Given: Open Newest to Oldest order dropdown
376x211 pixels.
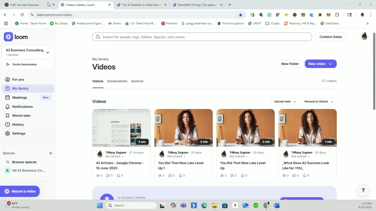Looking at the screenshot, I should click(x=319, y=101).
